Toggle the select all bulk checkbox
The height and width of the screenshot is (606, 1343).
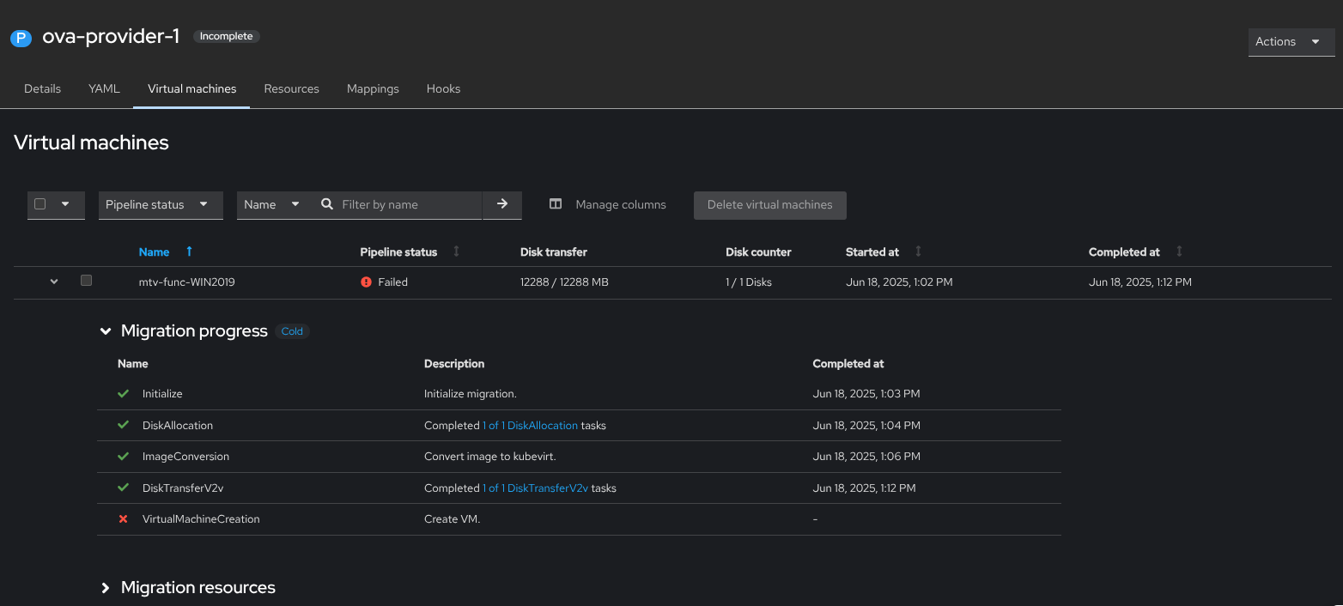[x=40, y=204]
